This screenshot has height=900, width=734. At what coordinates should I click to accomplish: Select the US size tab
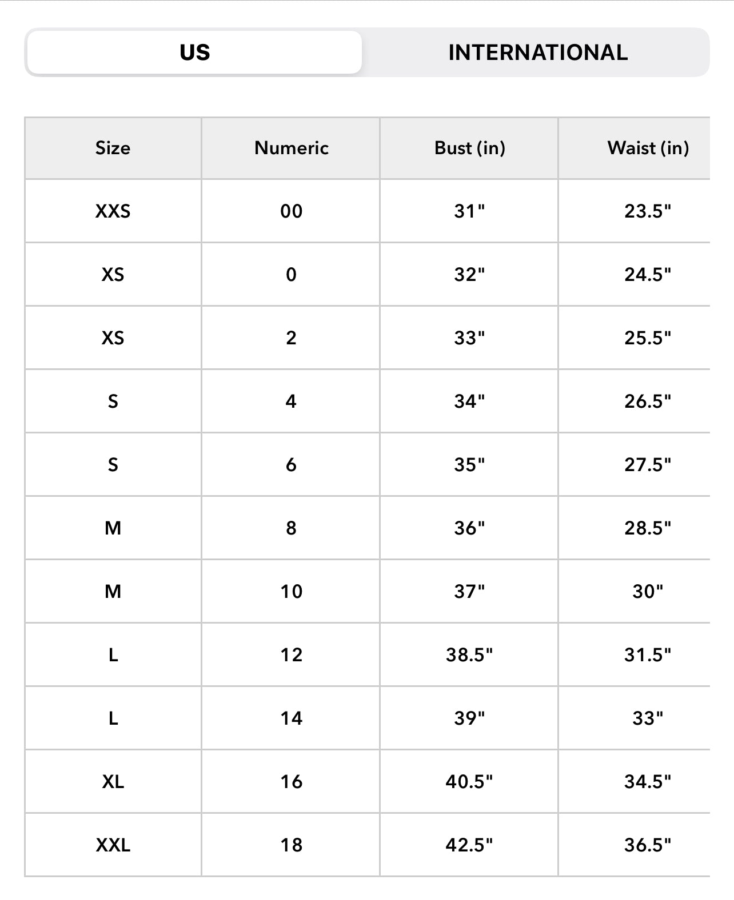[194, 53]
